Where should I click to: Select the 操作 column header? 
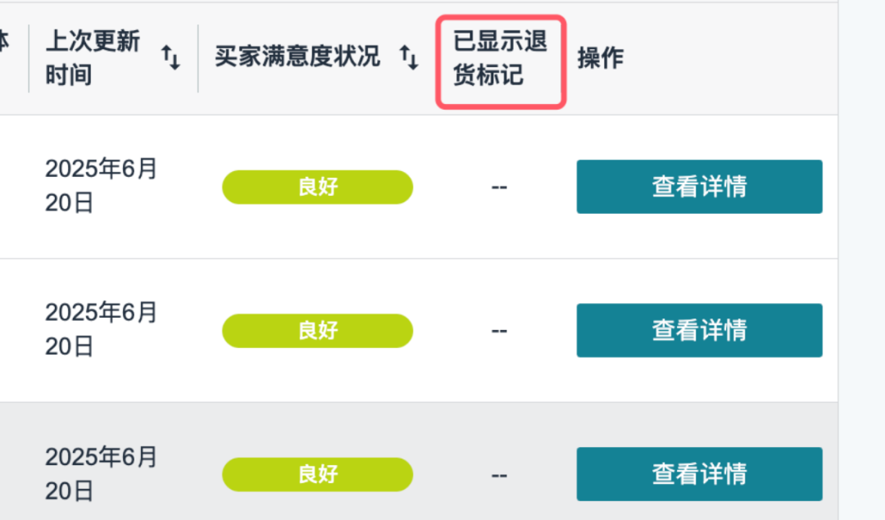pos(601,57)
